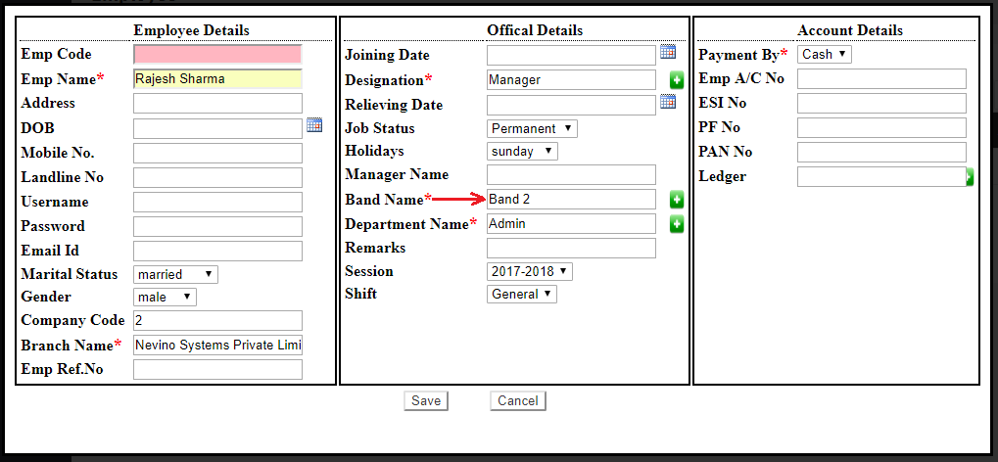Click the Emp Code input field

click(x=217, y=55)
